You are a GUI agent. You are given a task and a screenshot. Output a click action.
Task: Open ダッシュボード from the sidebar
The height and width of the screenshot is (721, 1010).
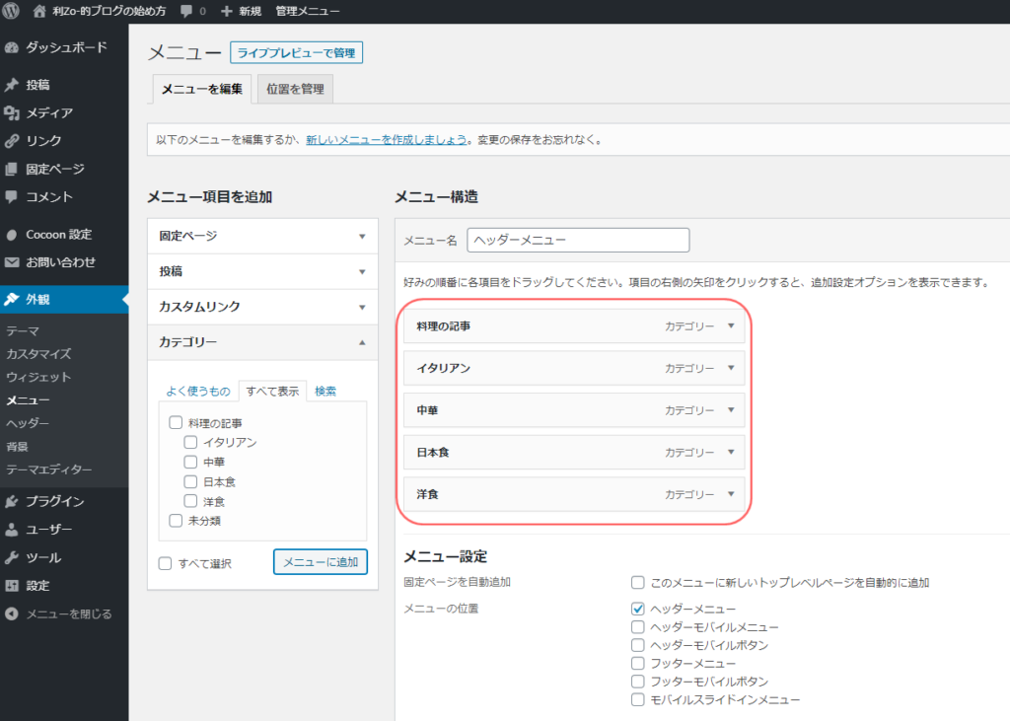(x=65, y=47)
